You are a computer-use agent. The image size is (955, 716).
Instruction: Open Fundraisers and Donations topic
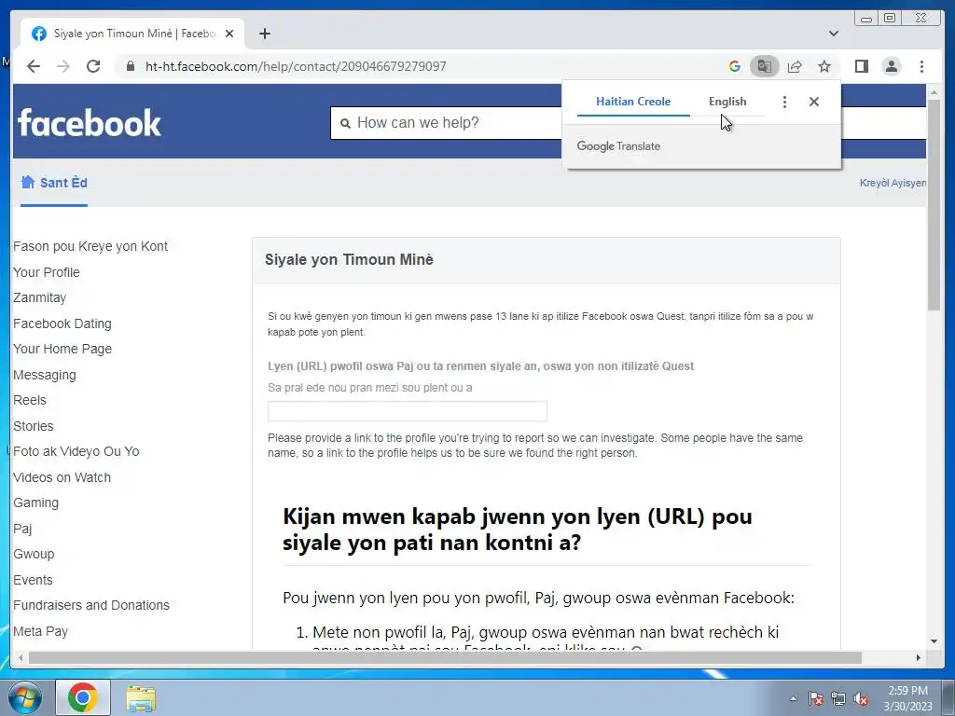(90, 605)
